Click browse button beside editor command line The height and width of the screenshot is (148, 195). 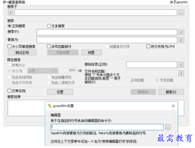pyautogui.click(x=168, y=127)
